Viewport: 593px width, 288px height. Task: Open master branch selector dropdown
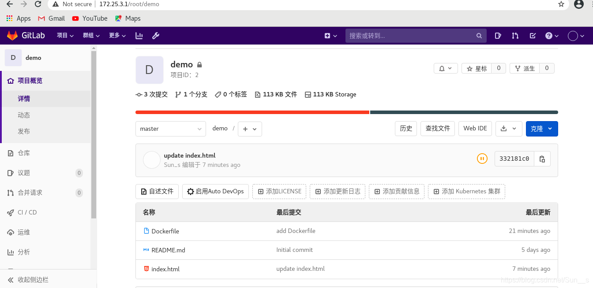pos(170,129)
